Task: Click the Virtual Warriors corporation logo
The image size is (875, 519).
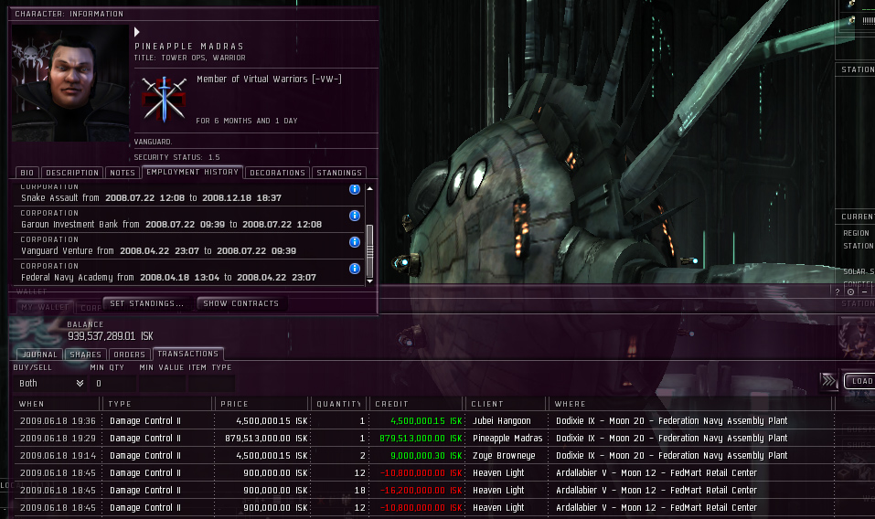Action: tap(164, 100)
